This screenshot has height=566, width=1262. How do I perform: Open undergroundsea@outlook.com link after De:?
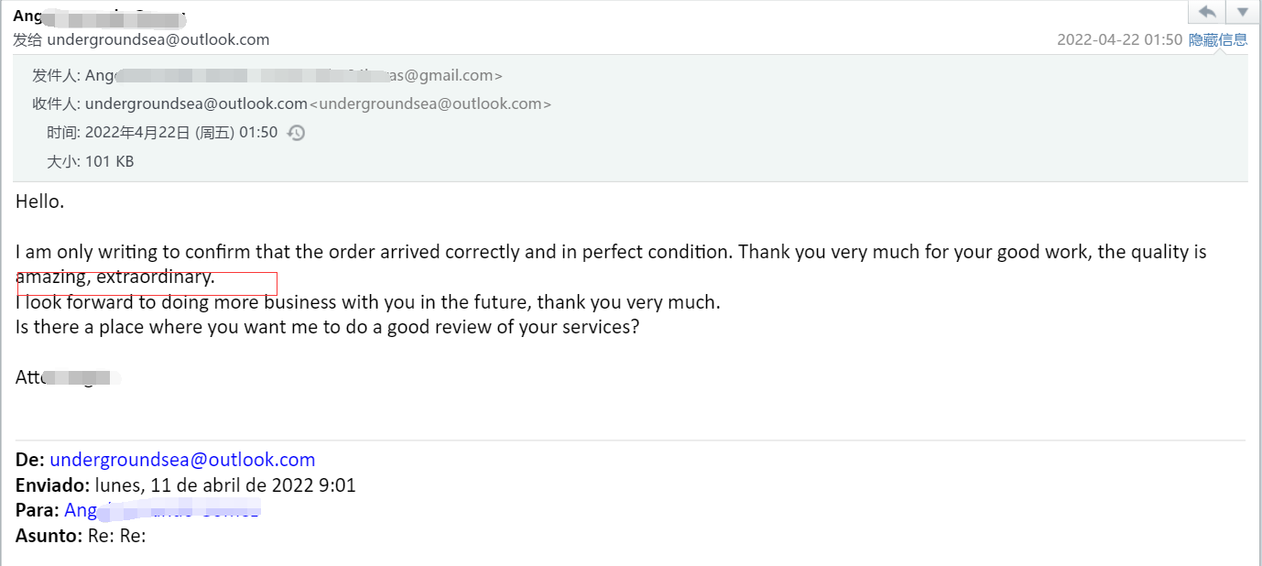pyautogui.click(x=182, y=460)
